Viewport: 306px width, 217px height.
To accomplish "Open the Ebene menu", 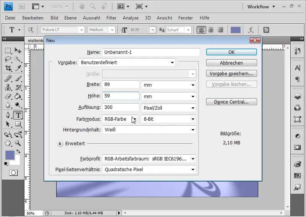I will click(x=70, y=18).
